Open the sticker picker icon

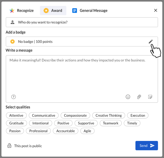click(150, 97)
